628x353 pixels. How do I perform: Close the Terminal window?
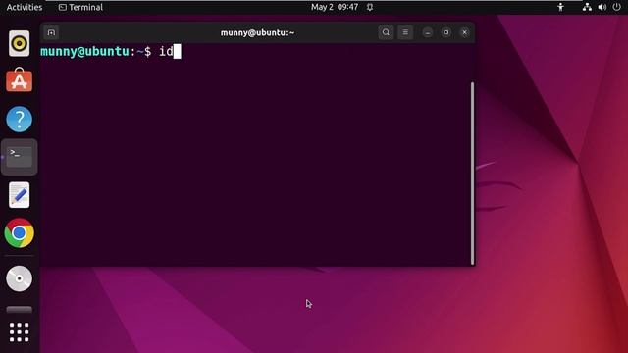pos(464,32)
